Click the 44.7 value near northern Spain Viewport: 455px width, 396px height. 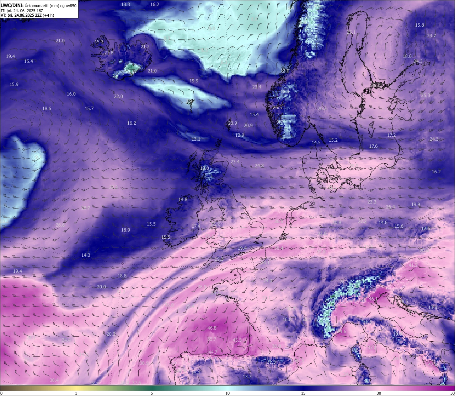coord(213,352)
